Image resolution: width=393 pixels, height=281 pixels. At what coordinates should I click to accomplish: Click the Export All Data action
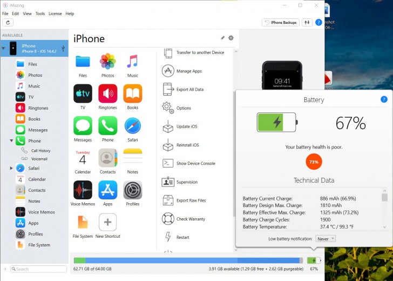pos(182,89)
